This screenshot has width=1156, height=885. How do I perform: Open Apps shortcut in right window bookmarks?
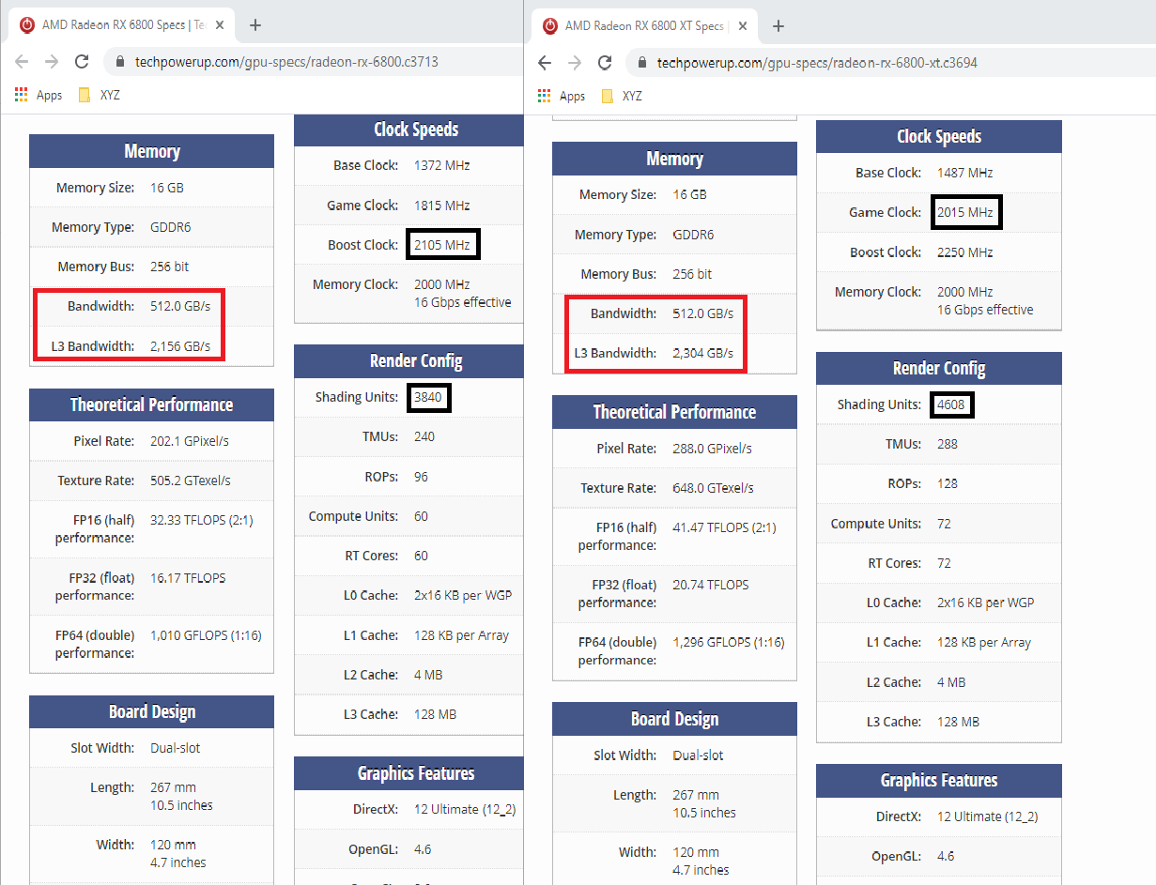tap(562, 95)
